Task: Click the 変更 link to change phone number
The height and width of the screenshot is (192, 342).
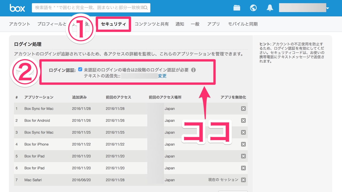Action: pos(162,76)
